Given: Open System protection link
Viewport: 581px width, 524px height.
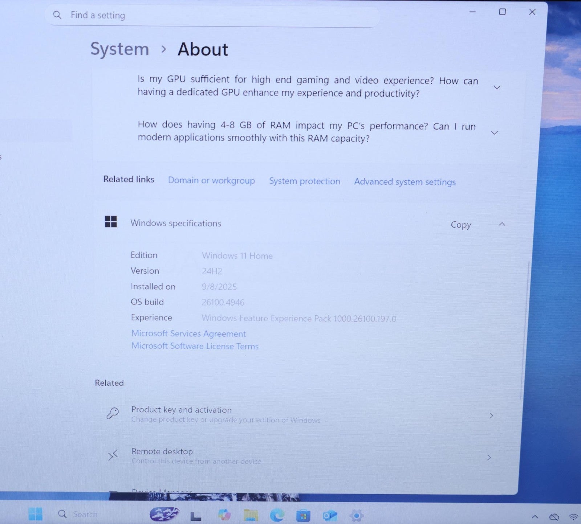Looking at the screenshot, I should tap(304, 181).
